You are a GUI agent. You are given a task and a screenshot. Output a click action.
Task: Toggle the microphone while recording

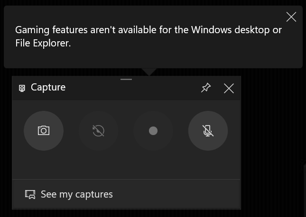pyautogui.click(x=208, y=131)
